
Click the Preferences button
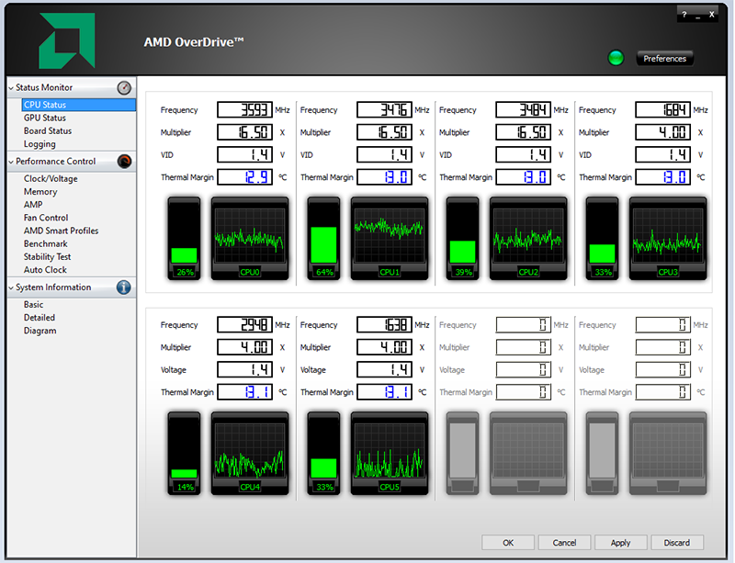click(x=664, y=59)
